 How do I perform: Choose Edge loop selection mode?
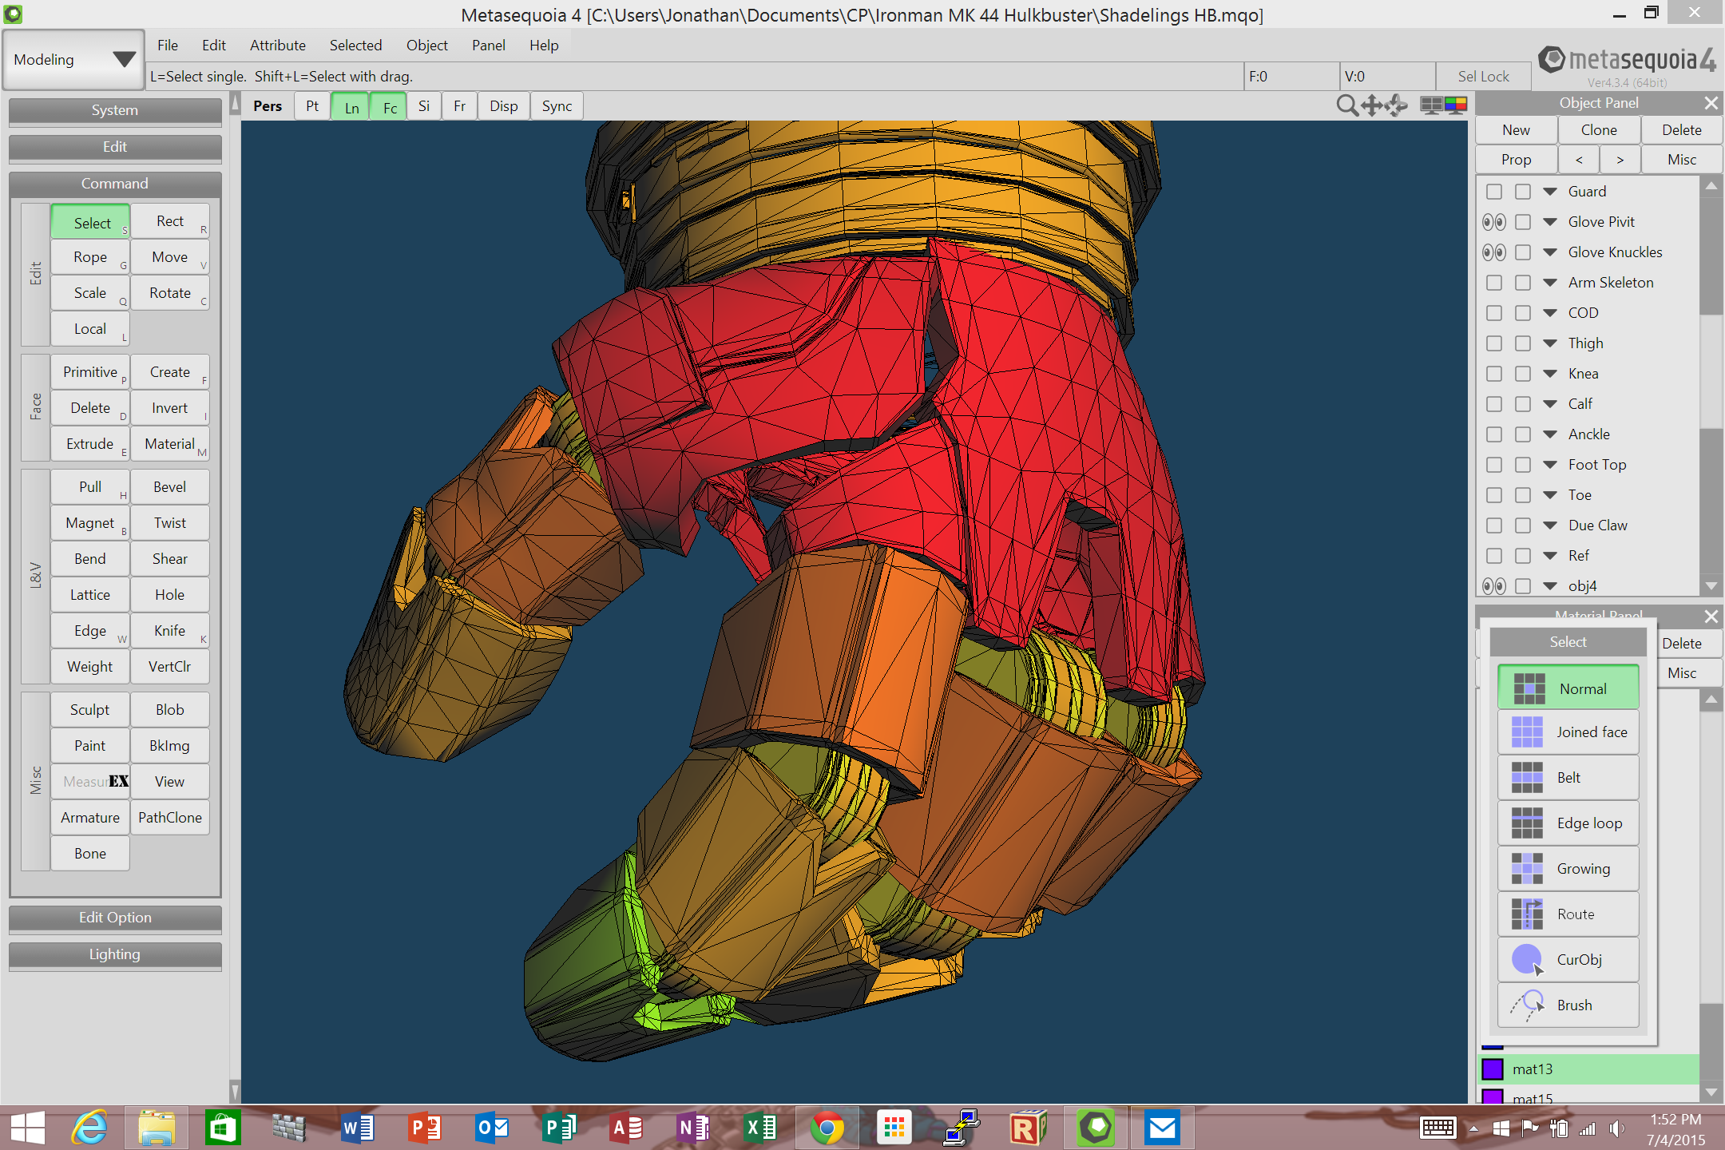pos(1568,823)
